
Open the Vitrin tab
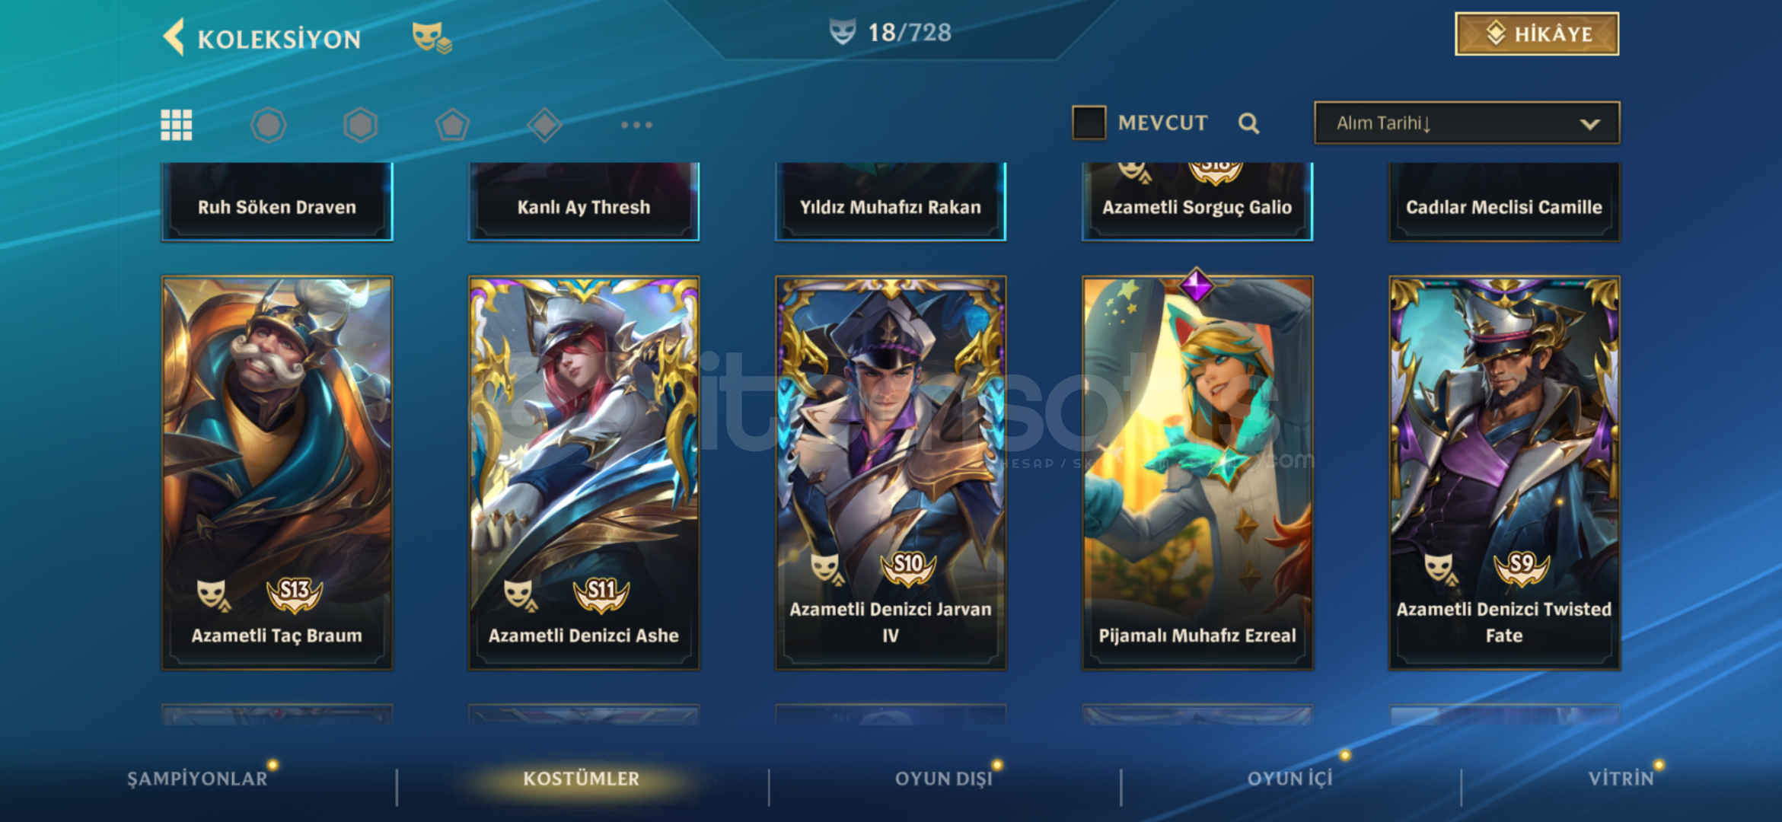(1621, 779)
